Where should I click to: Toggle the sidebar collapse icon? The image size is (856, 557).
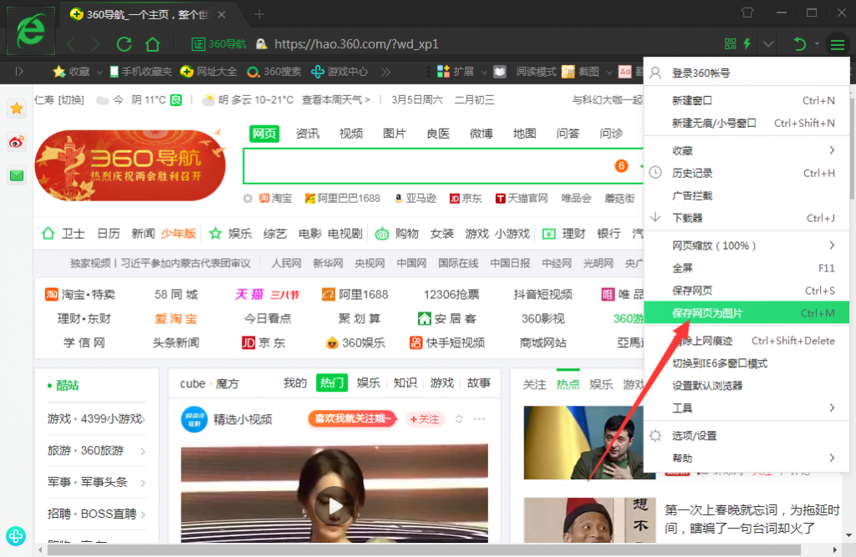(x=19, y=72)
